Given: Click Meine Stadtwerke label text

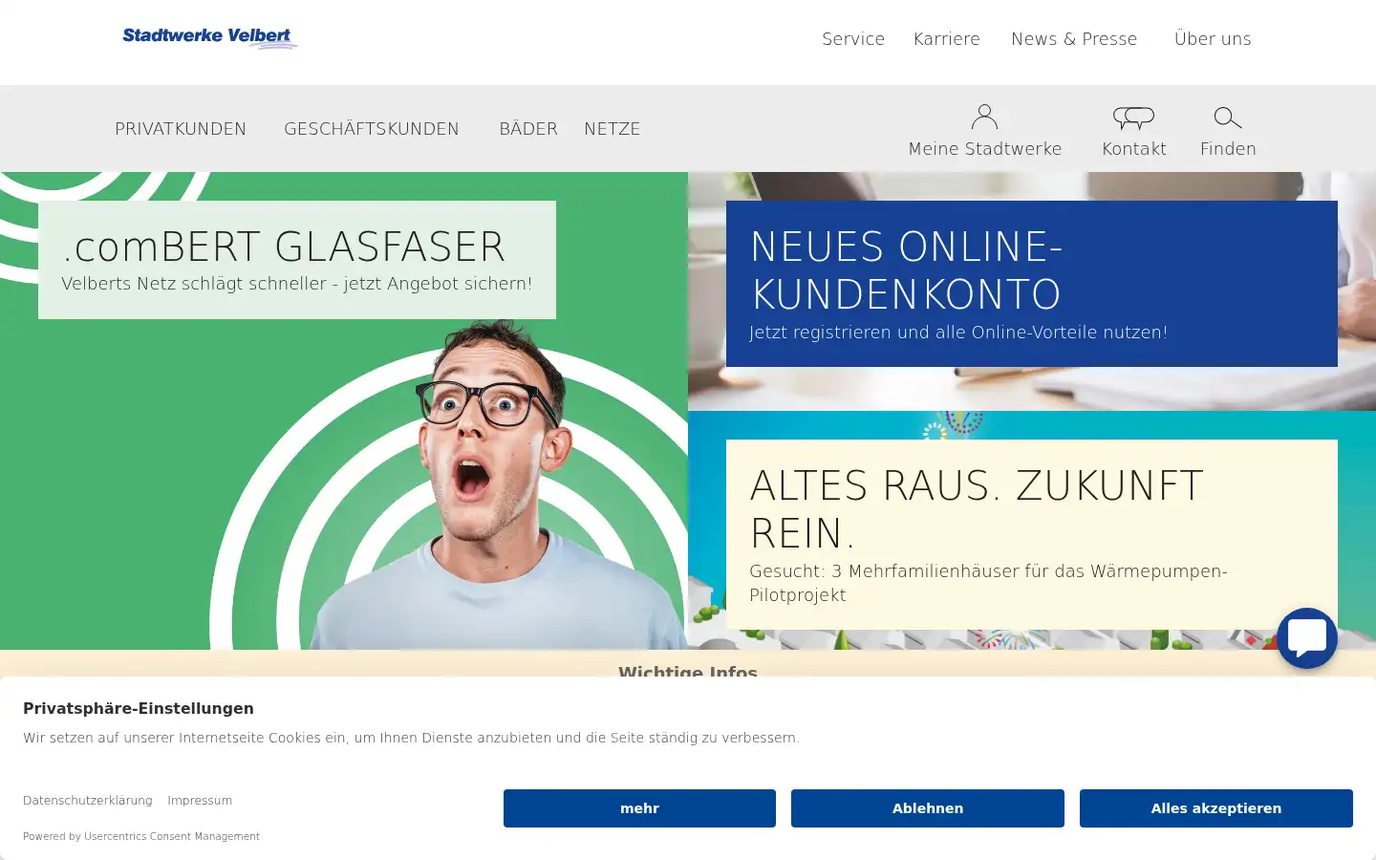Looking at the screenshot, I should point(985,149).
